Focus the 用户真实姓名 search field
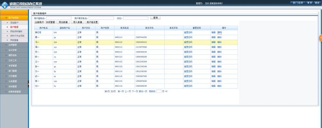Image resolution: width=322 pixels, height=128 pixels. pyautogui.click(x=101, y=18)
